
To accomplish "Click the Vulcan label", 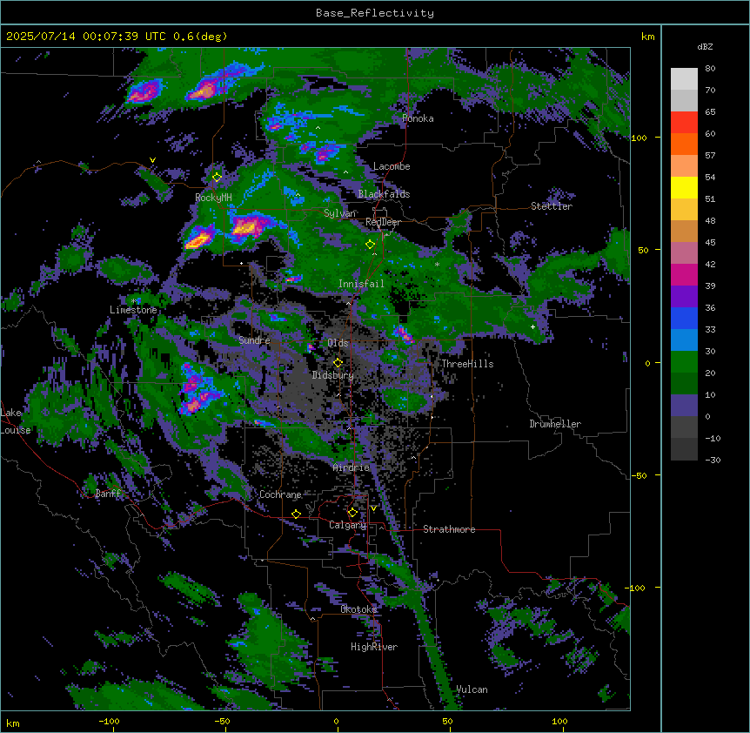I will pos(472,689).
